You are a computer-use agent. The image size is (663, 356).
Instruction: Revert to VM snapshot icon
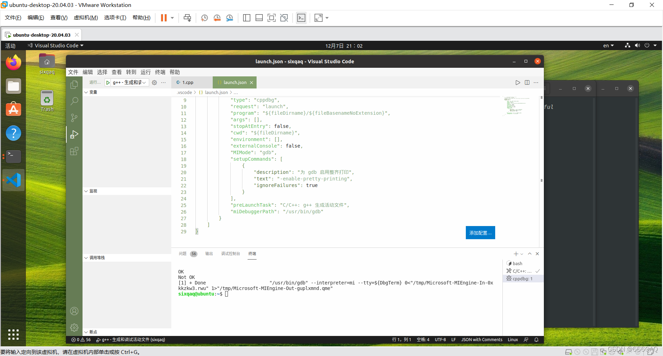pyautogui.click(x=217, y=18)
